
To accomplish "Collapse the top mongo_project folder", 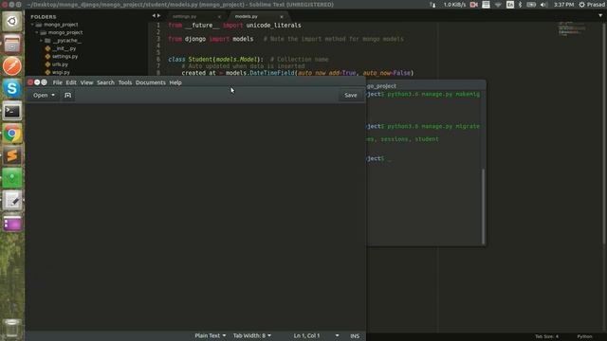I will pyautogui.click(x=32, y=25).
